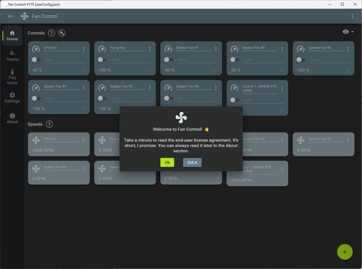
Task: Click the CPU Fan control gauge icon
Action: (x=36, y=49)
